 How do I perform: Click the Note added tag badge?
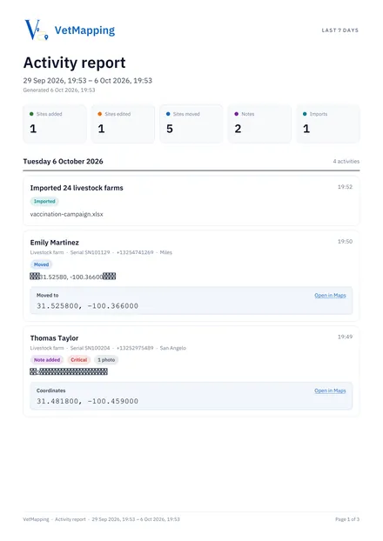click(x=47, y=360)
